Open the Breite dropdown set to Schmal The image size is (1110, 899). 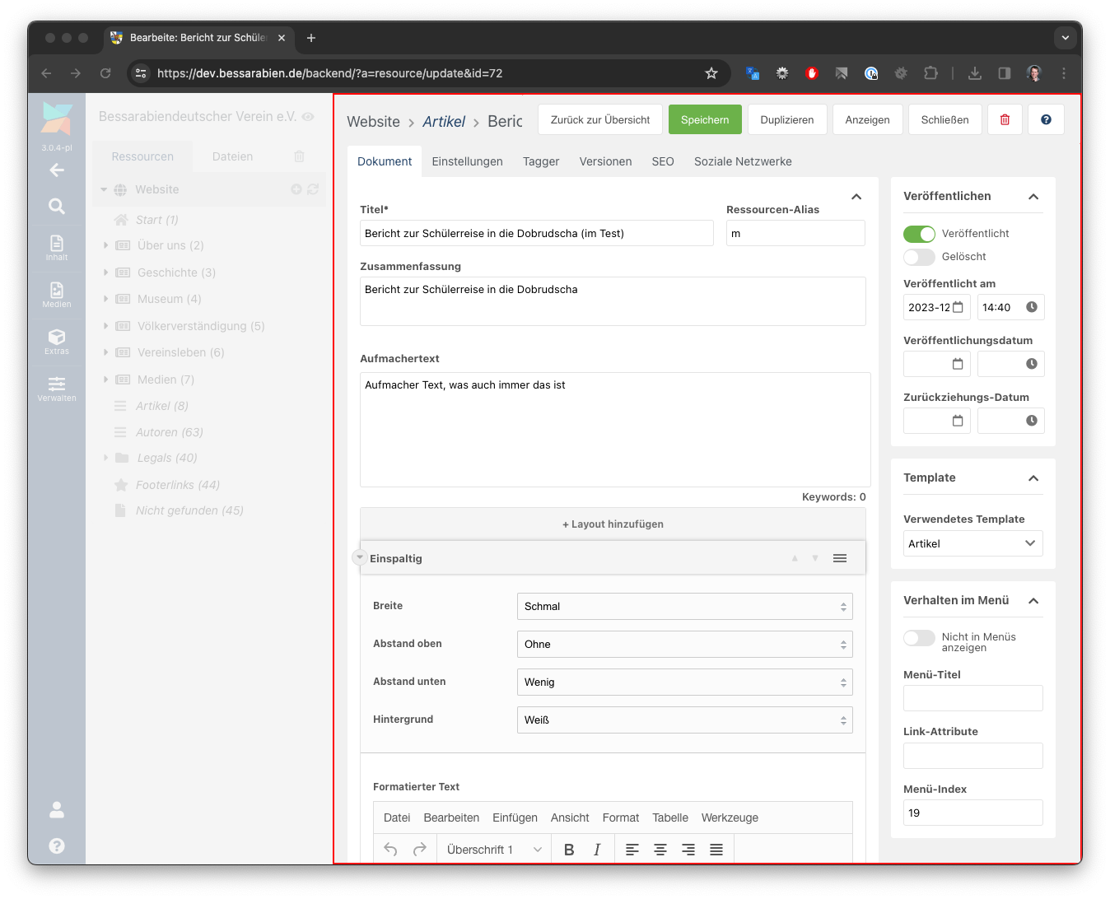click(x=684, y=607)
